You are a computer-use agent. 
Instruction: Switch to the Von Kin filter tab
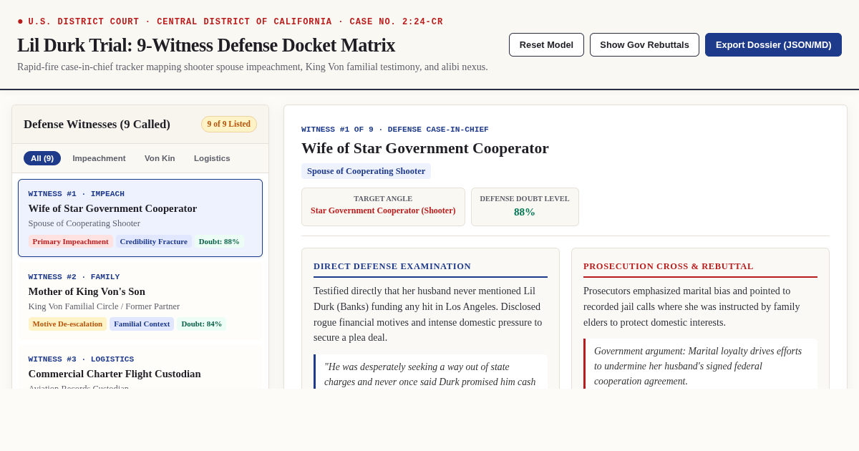[x=160, y=158]
